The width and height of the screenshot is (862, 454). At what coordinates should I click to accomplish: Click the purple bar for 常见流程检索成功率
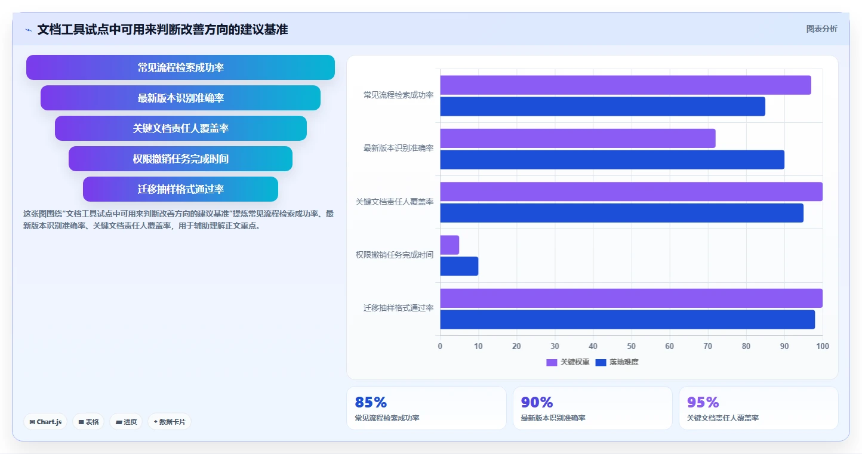626,85
